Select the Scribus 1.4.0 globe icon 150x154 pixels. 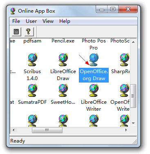(x=32, y=60)
